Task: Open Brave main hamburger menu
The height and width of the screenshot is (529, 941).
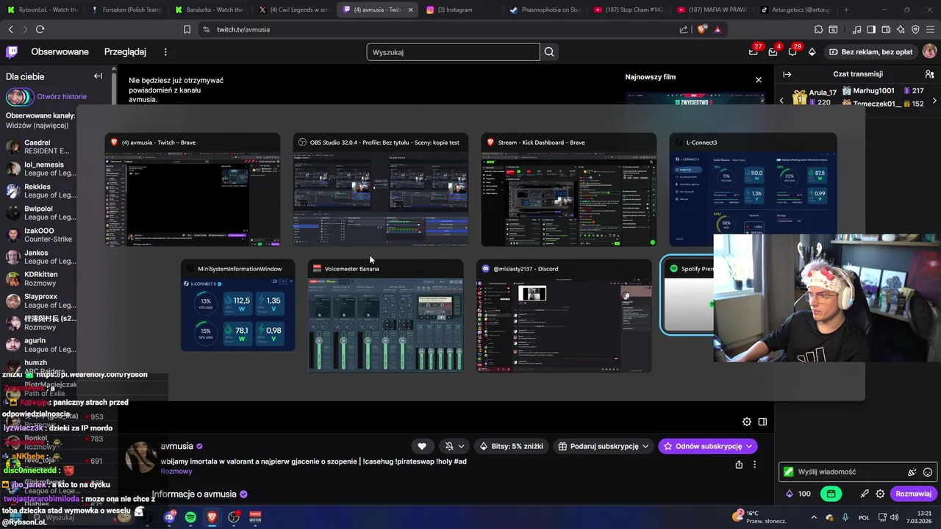Action: (x=930, y=29)
